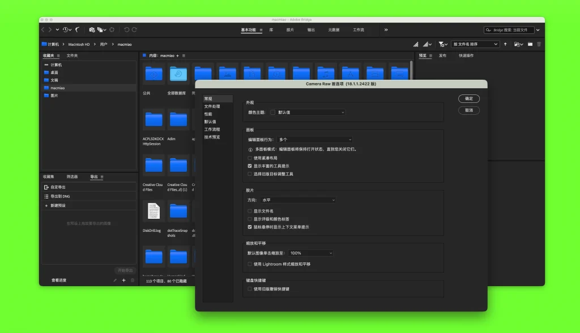Open the thumbnail options checkered dropdown with arrow
Viewport: 580px width, 333px height.
pos(428,44)
